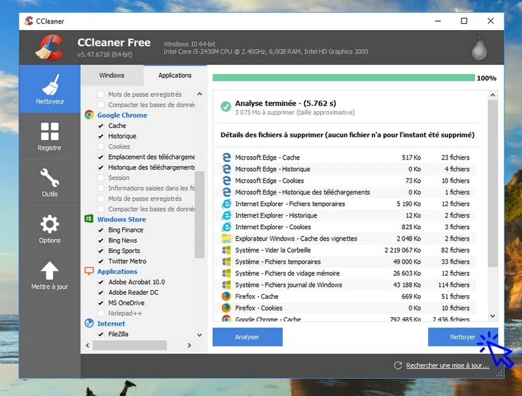Click the Analyser button
The image size is (522, 396).
(x=247, y=337)
